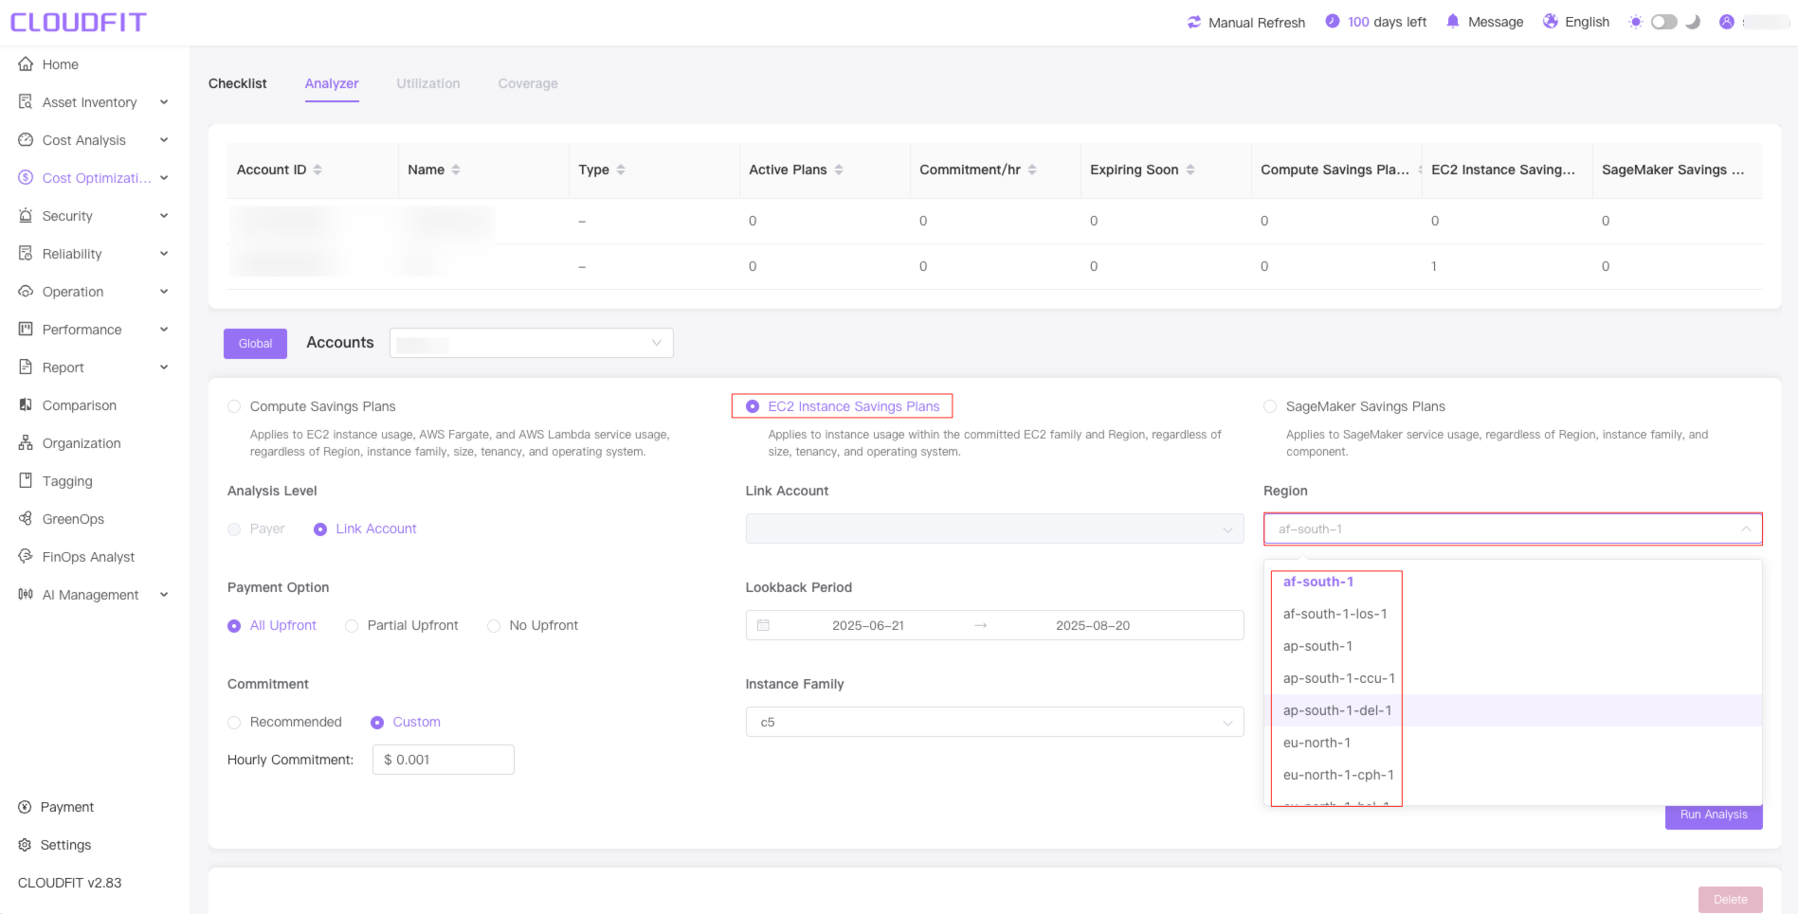Select Compute Savings Plans radio button
This screenshot has width=1798, height=914.
point(234,406)
